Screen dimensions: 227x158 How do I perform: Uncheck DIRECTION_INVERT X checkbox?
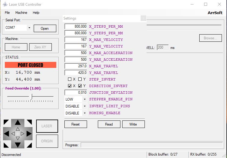pos(70,86)
